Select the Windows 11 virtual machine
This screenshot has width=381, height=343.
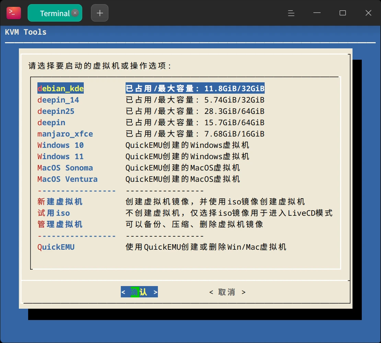(60, 156)
